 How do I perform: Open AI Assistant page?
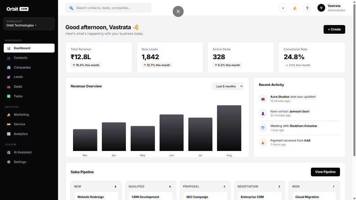(29, 152)
